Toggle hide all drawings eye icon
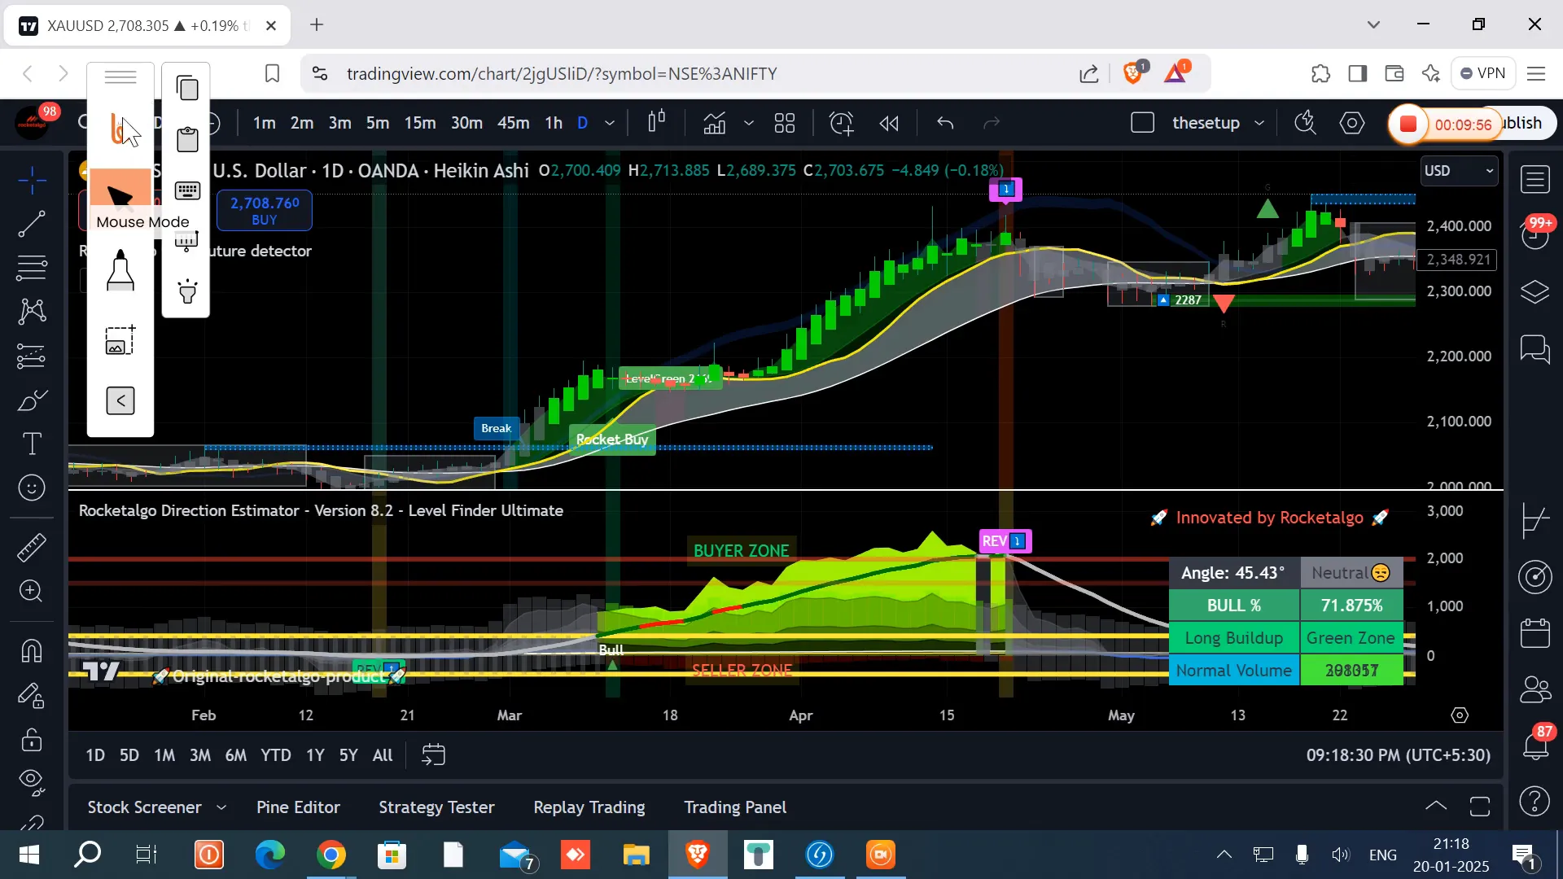Image resolution: width=1563 pixels, height=879 pixels. pyautogui.click(x=31, y=779)
